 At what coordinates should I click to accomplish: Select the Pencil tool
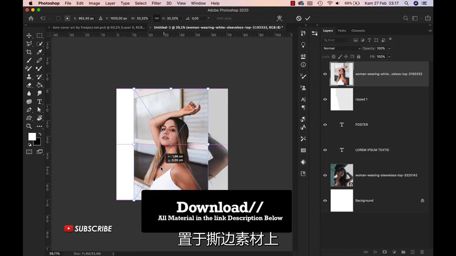click(x=39, y=60)
